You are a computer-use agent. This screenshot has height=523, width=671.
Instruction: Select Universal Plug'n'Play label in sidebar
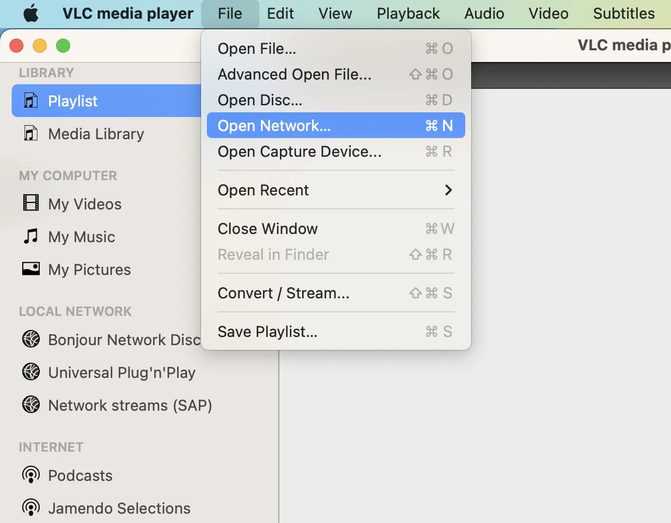122,373
